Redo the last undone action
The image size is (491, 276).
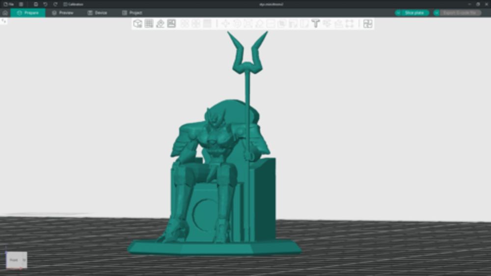click(x=55, y=4)
